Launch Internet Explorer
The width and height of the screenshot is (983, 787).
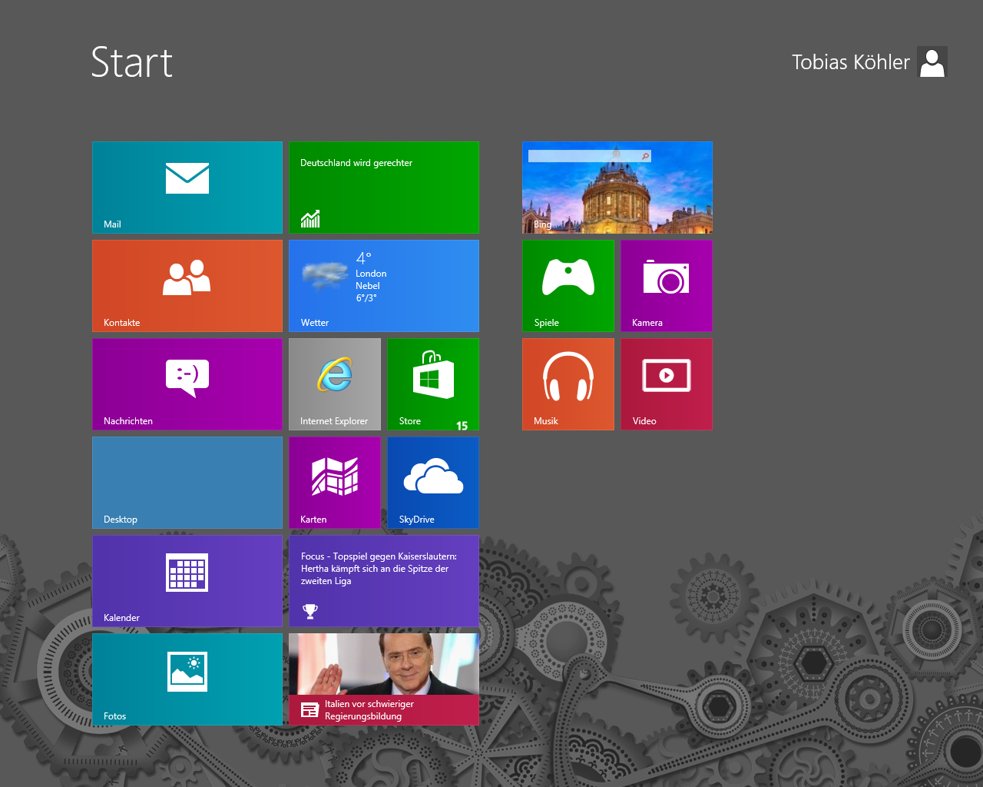point(335,384)
